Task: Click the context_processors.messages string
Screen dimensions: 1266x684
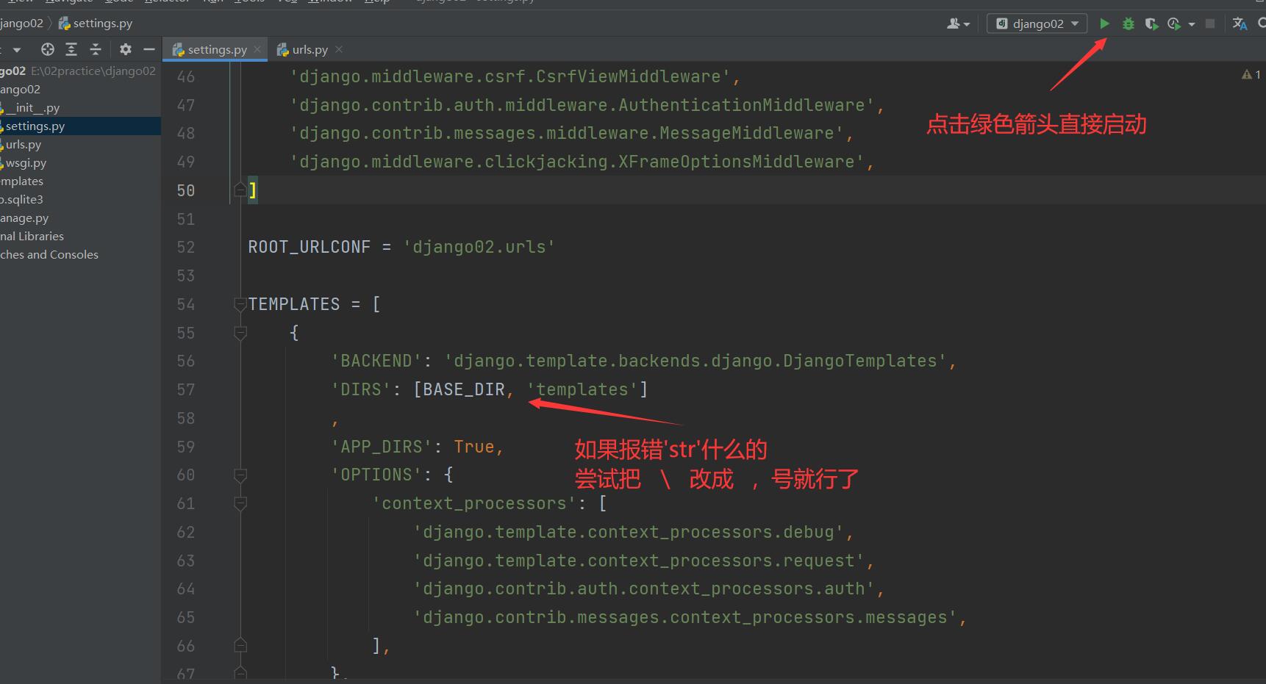Action: [685, 618]
